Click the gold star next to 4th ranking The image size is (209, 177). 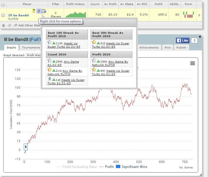click(x=94, y=69)
